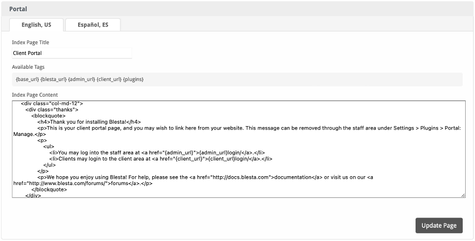Grab the content textarea resize handle
This screenshot has height=241, width=475.
coord(463,195)
